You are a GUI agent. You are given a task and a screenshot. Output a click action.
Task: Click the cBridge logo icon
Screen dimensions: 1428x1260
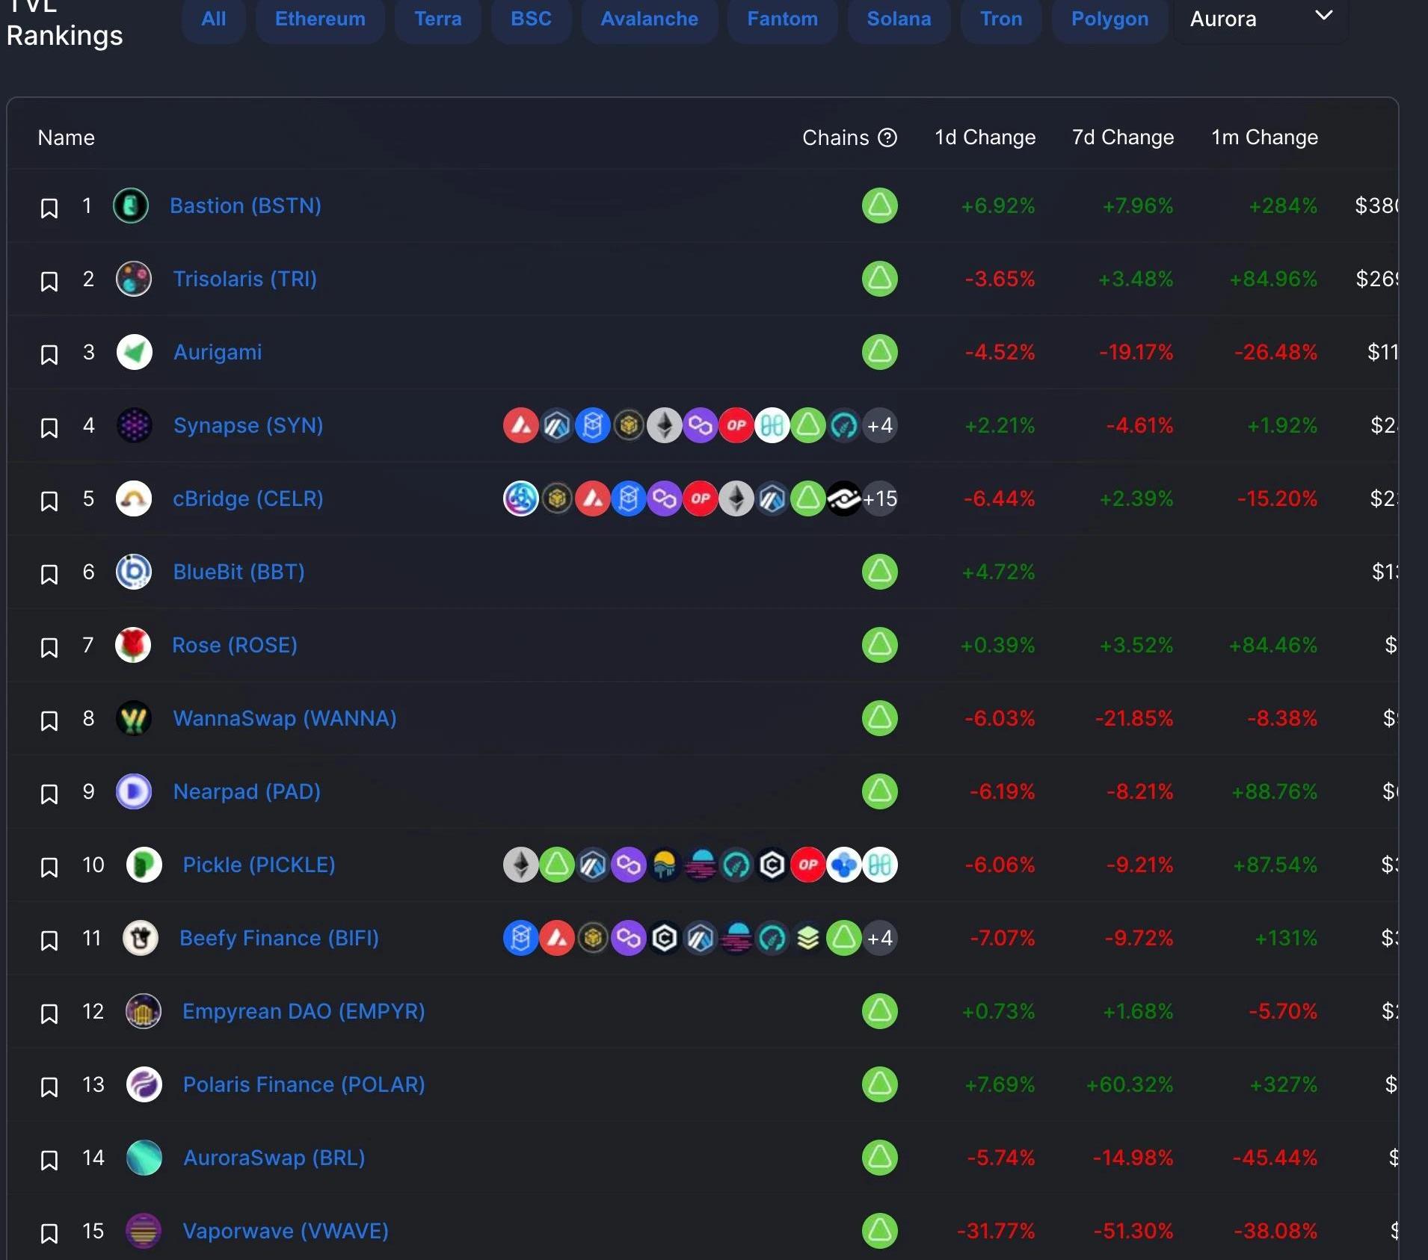point(134,498)
